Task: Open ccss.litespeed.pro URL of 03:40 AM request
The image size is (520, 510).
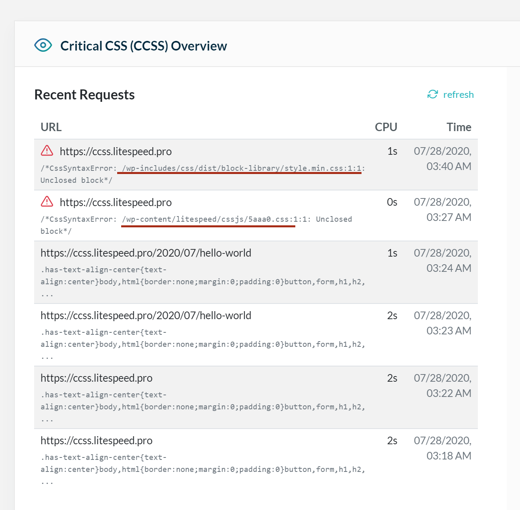Action: click(x=116, y=152)
